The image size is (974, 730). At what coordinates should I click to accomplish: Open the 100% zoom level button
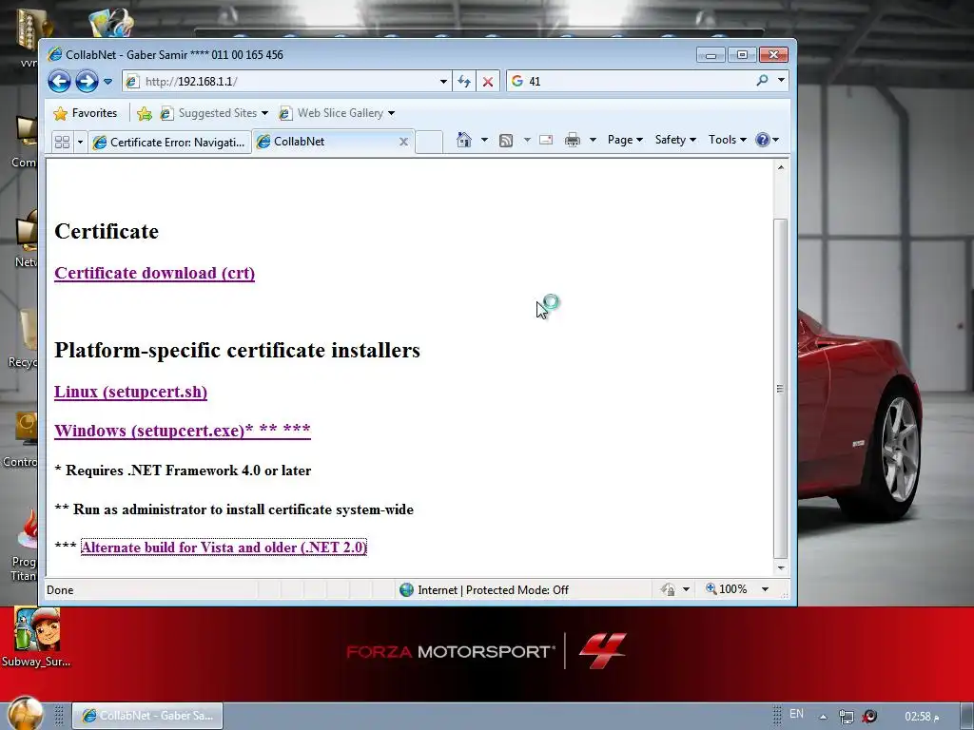point(727,589)
